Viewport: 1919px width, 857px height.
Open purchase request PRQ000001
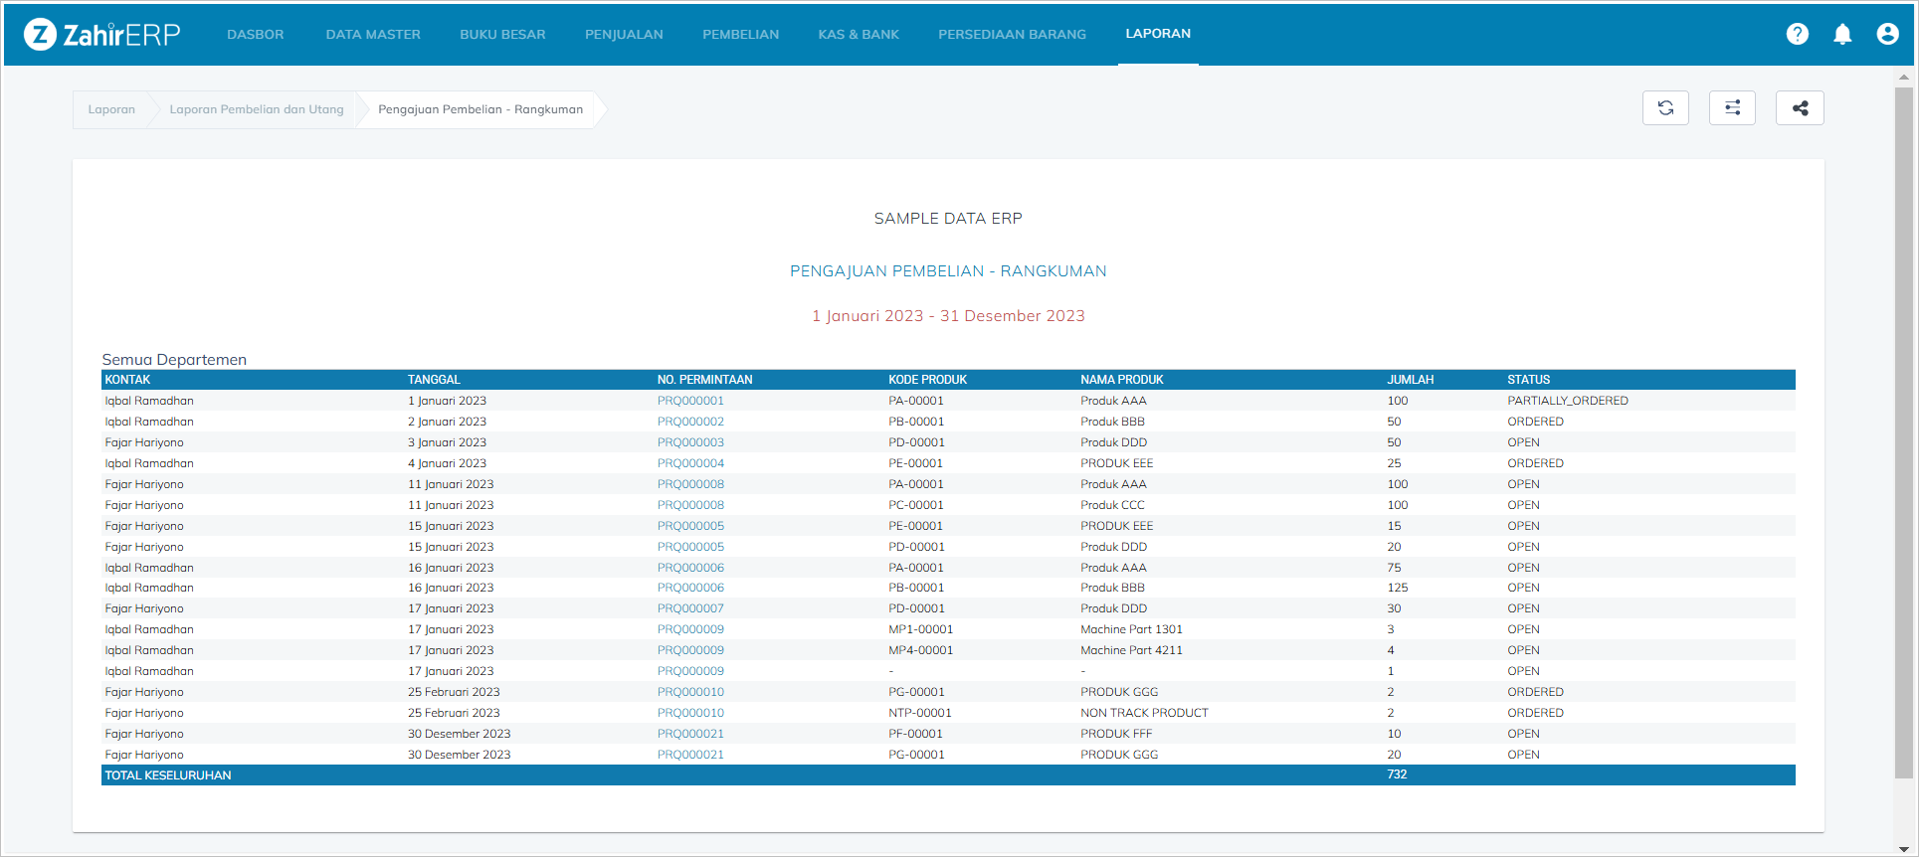690,401
